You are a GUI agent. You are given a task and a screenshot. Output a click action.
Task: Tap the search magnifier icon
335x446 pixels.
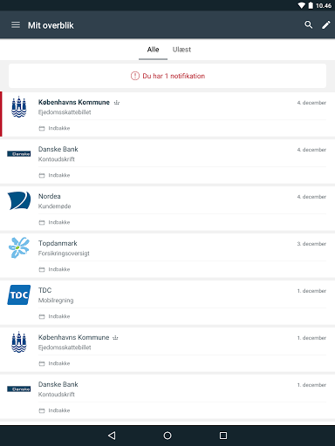click(309, 25)
